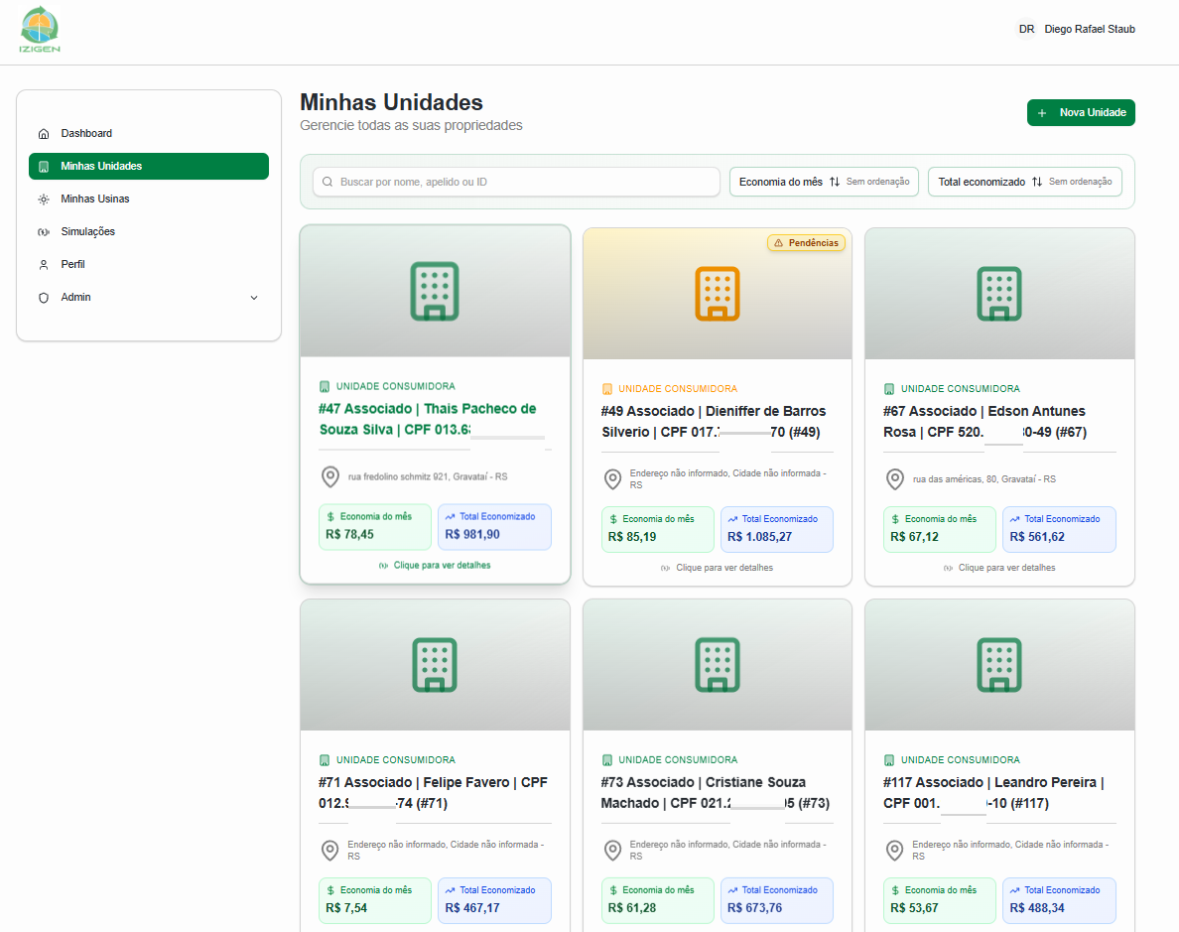Open Dashboard from the sidebar
Viewport: 1179px width, 932px height.
tap(86, 133)
